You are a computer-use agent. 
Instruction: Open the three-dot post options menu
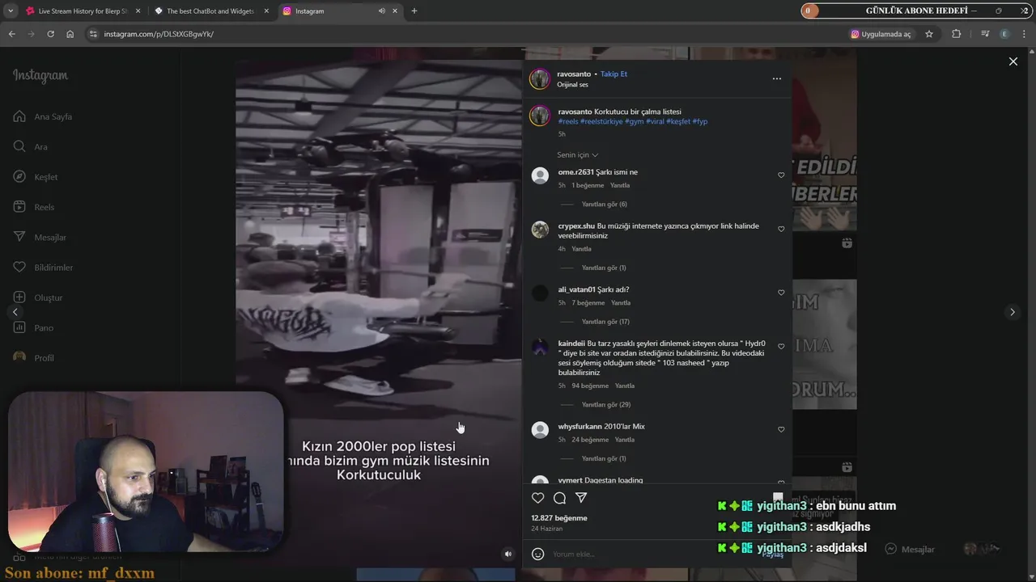pos(777,78)
